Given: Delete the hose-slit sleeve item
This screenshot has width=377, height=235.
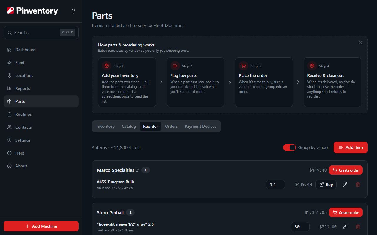Looking at the screenshot, I should [358, 227].
